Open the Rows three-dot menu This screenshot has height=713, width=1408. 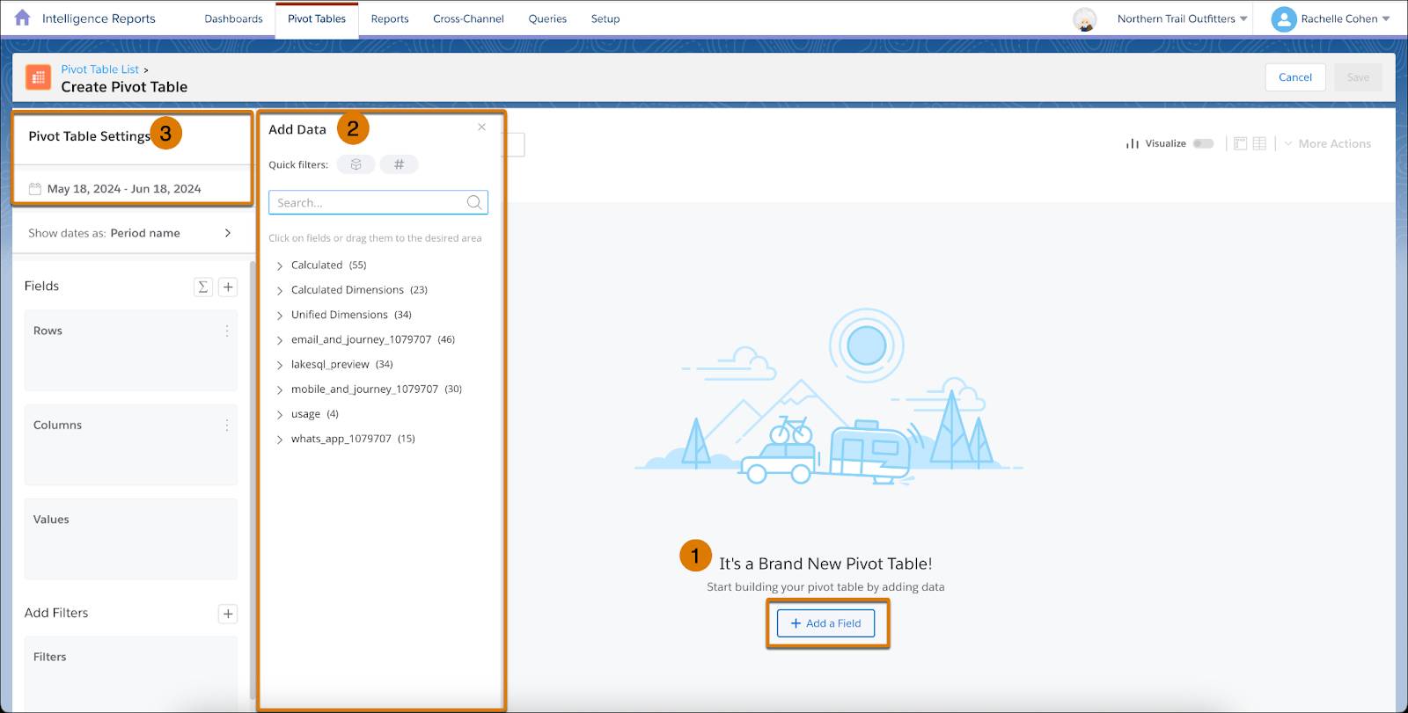(x=227, y=331)
